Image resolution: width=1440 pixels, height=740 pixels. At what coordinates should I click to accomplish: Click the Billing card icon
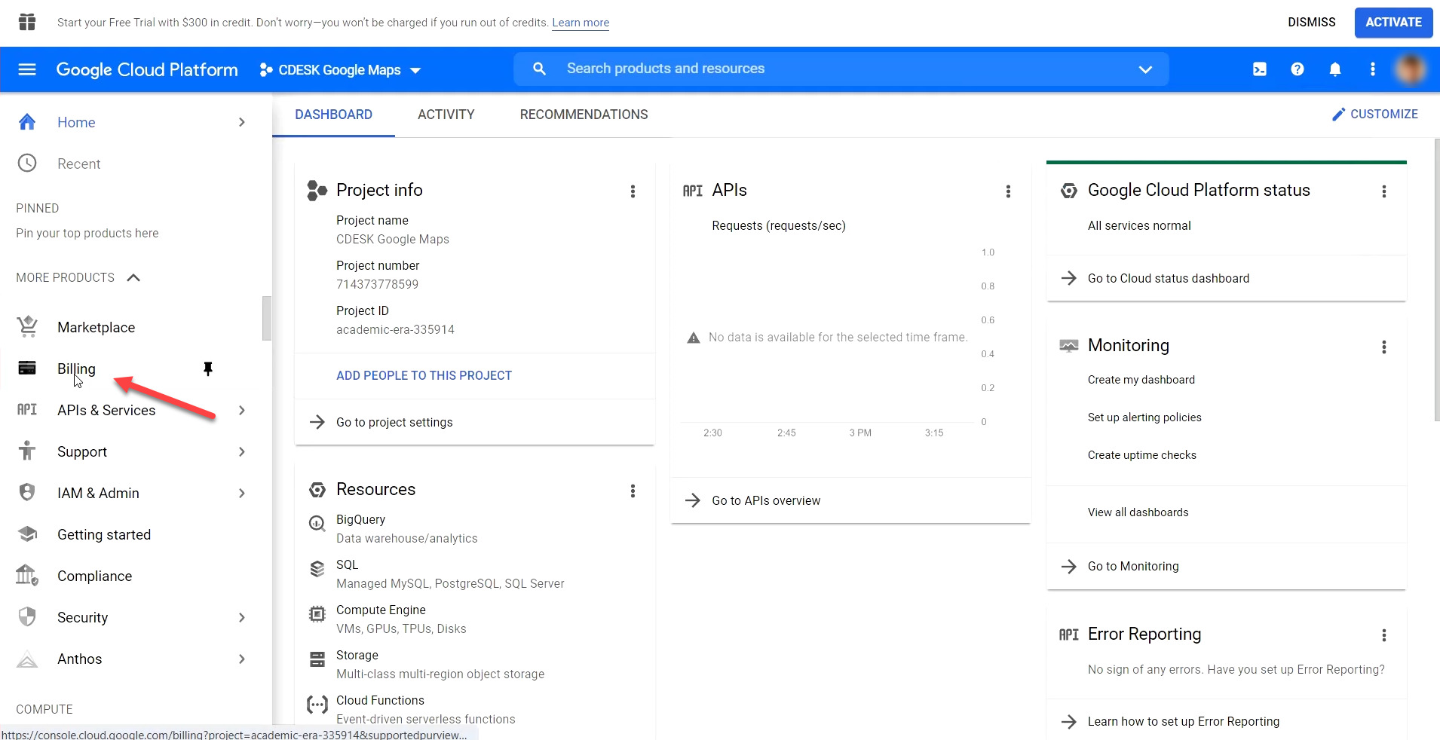(x=27, y=368)
